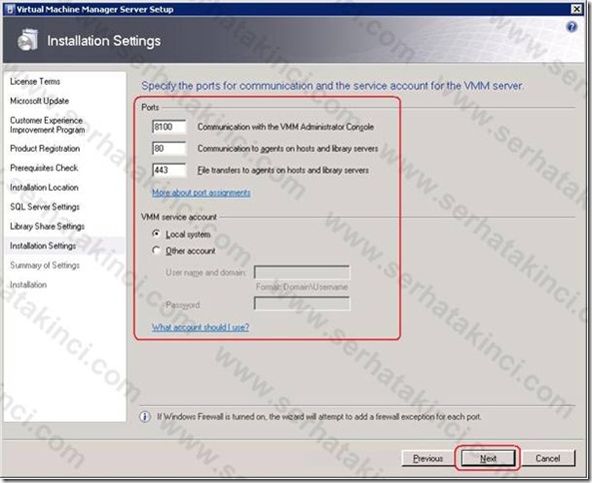Select Prerequisites Check step

tap(44, 168)
